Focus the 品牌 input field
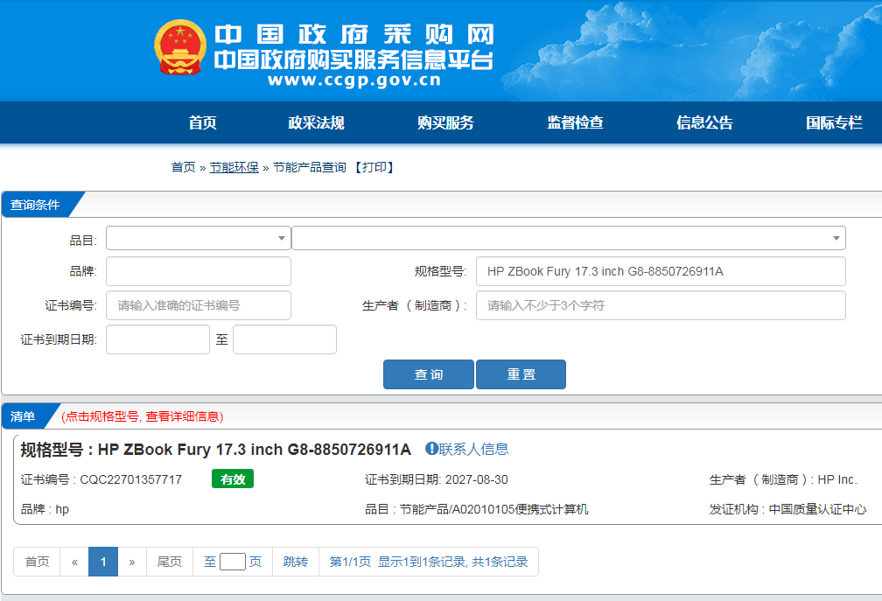This screenshot has height=601, width=882. pos(199,271)
